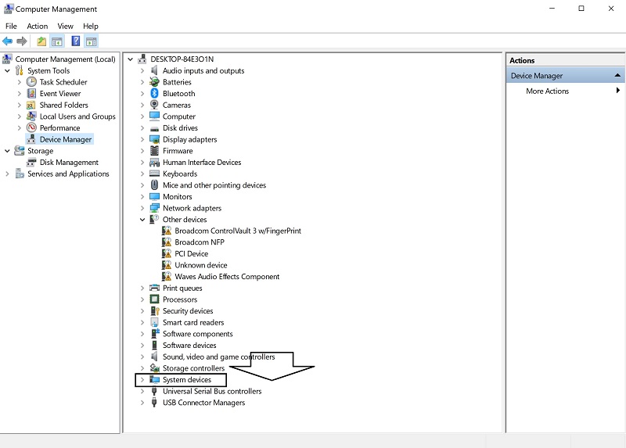The height and width of the screenshot is (448, 626).
Task: Click the USB Connector Managers plug icon
Action: pos(154,403)
